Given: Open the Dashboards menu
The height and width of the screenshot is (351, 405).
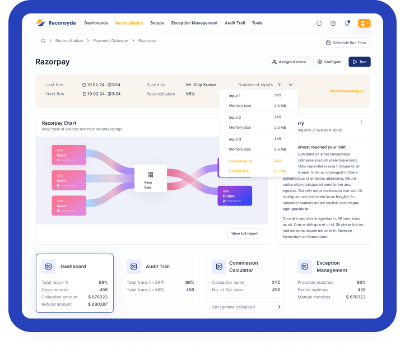Looking at the screenshot, I should (x=96, y=23).
